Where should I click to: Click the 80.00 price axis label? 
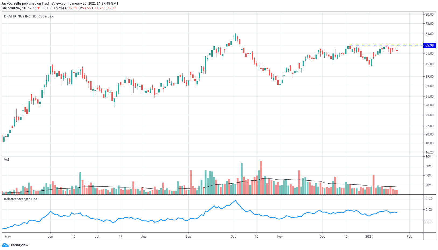(x=429, y=15)
